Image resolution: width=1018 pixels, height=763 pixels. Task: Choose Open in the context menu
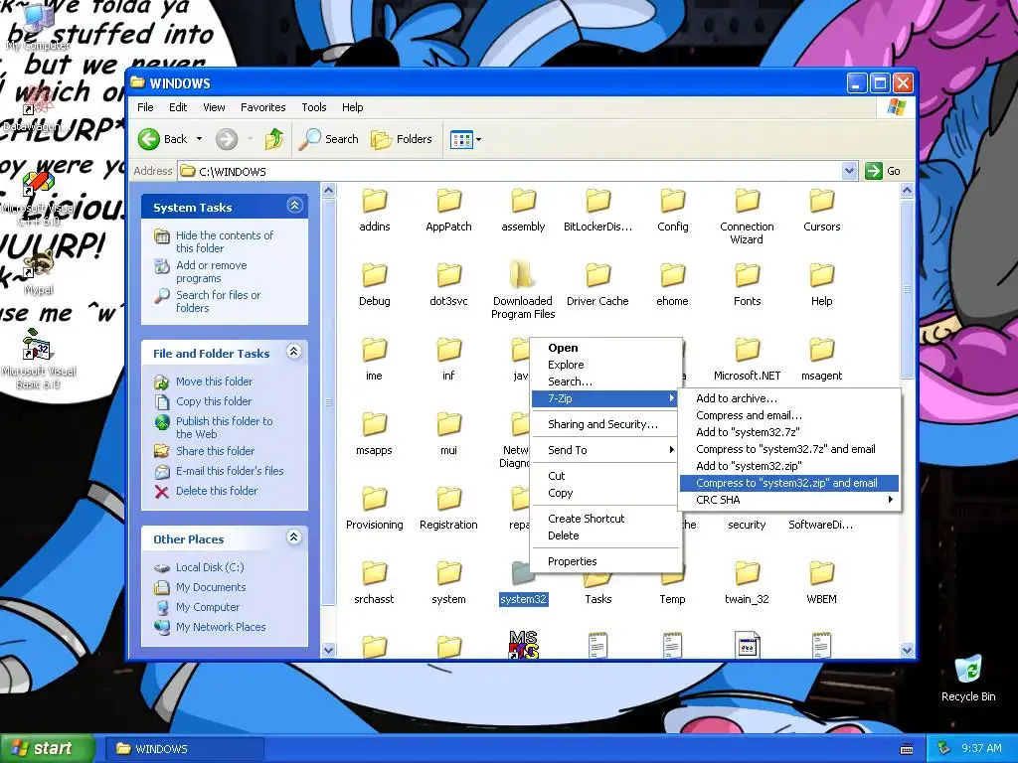pos(606,348)
